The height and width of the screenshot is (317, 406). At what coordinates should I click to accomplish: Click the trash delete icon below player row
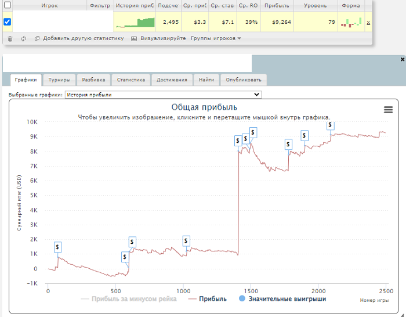[x=10, y=39]
